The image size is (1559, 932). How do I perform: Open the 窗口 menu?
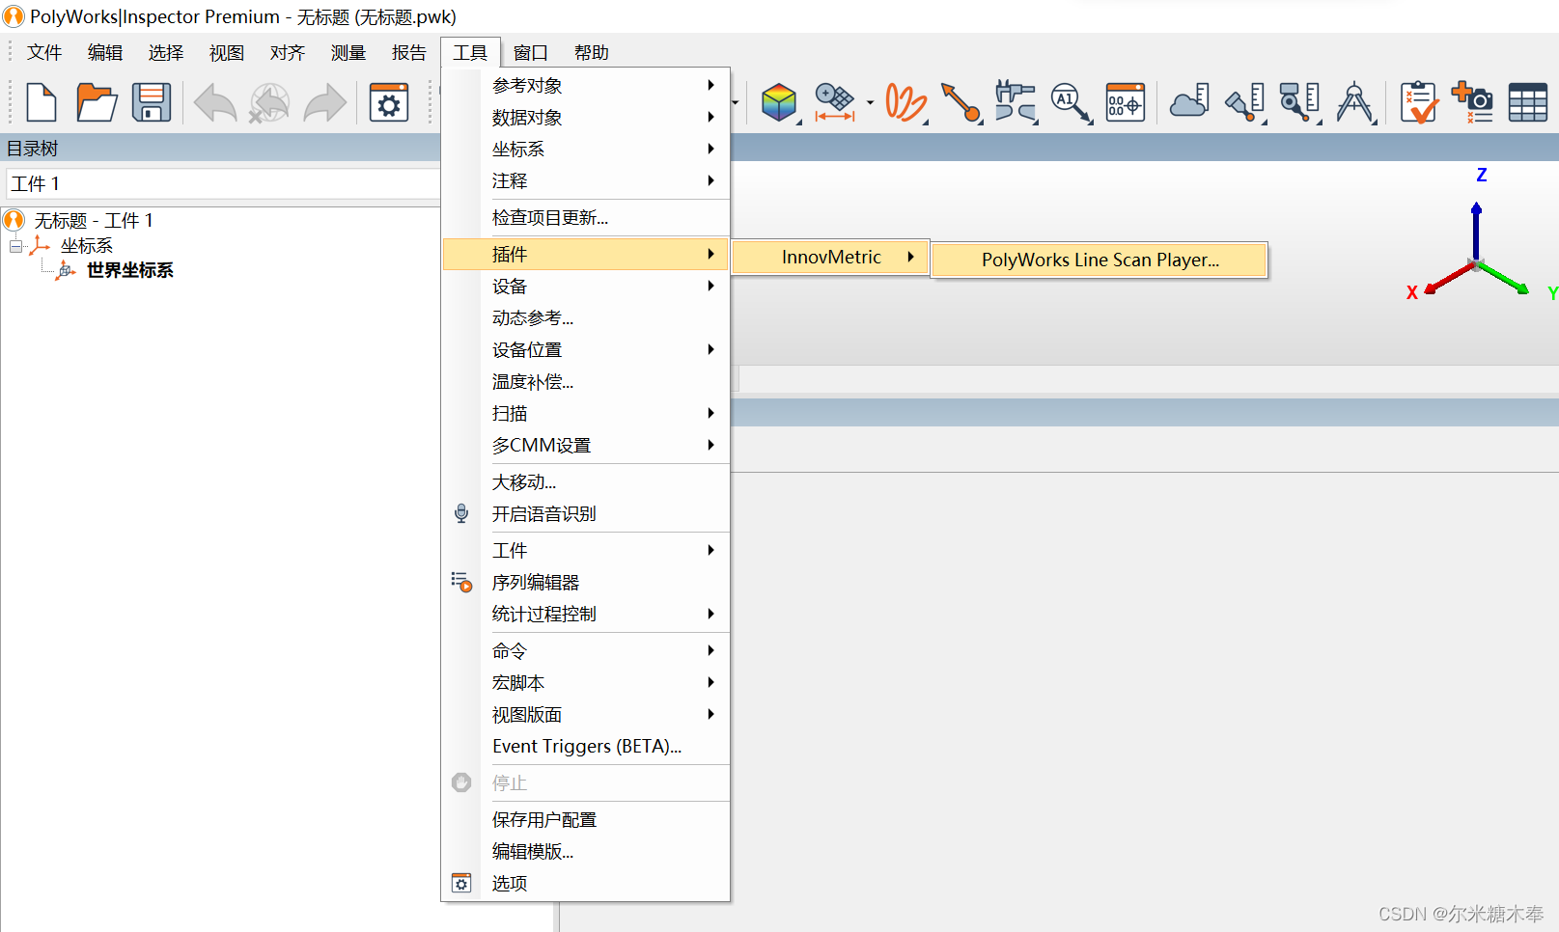(531, 52)
